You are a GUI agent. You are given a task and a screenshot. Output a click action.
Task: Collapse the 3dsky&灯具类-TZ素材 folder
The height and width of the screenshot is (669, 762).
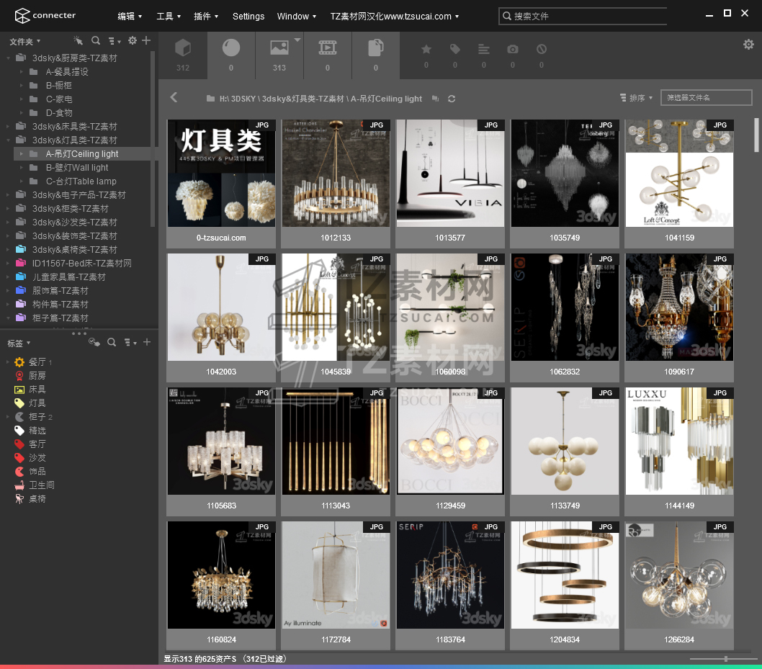8,140
